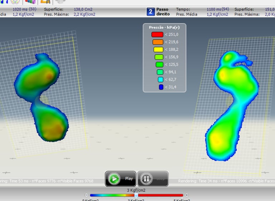Select the red legend swatch for 251,0
The image size is (275, 201).
point(157,35)
